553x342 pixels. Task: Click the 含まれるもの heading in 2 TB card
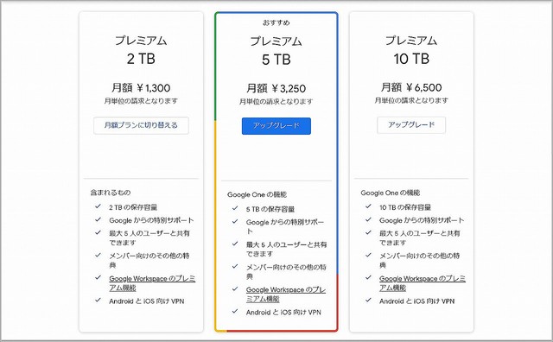tap(111, 193)
